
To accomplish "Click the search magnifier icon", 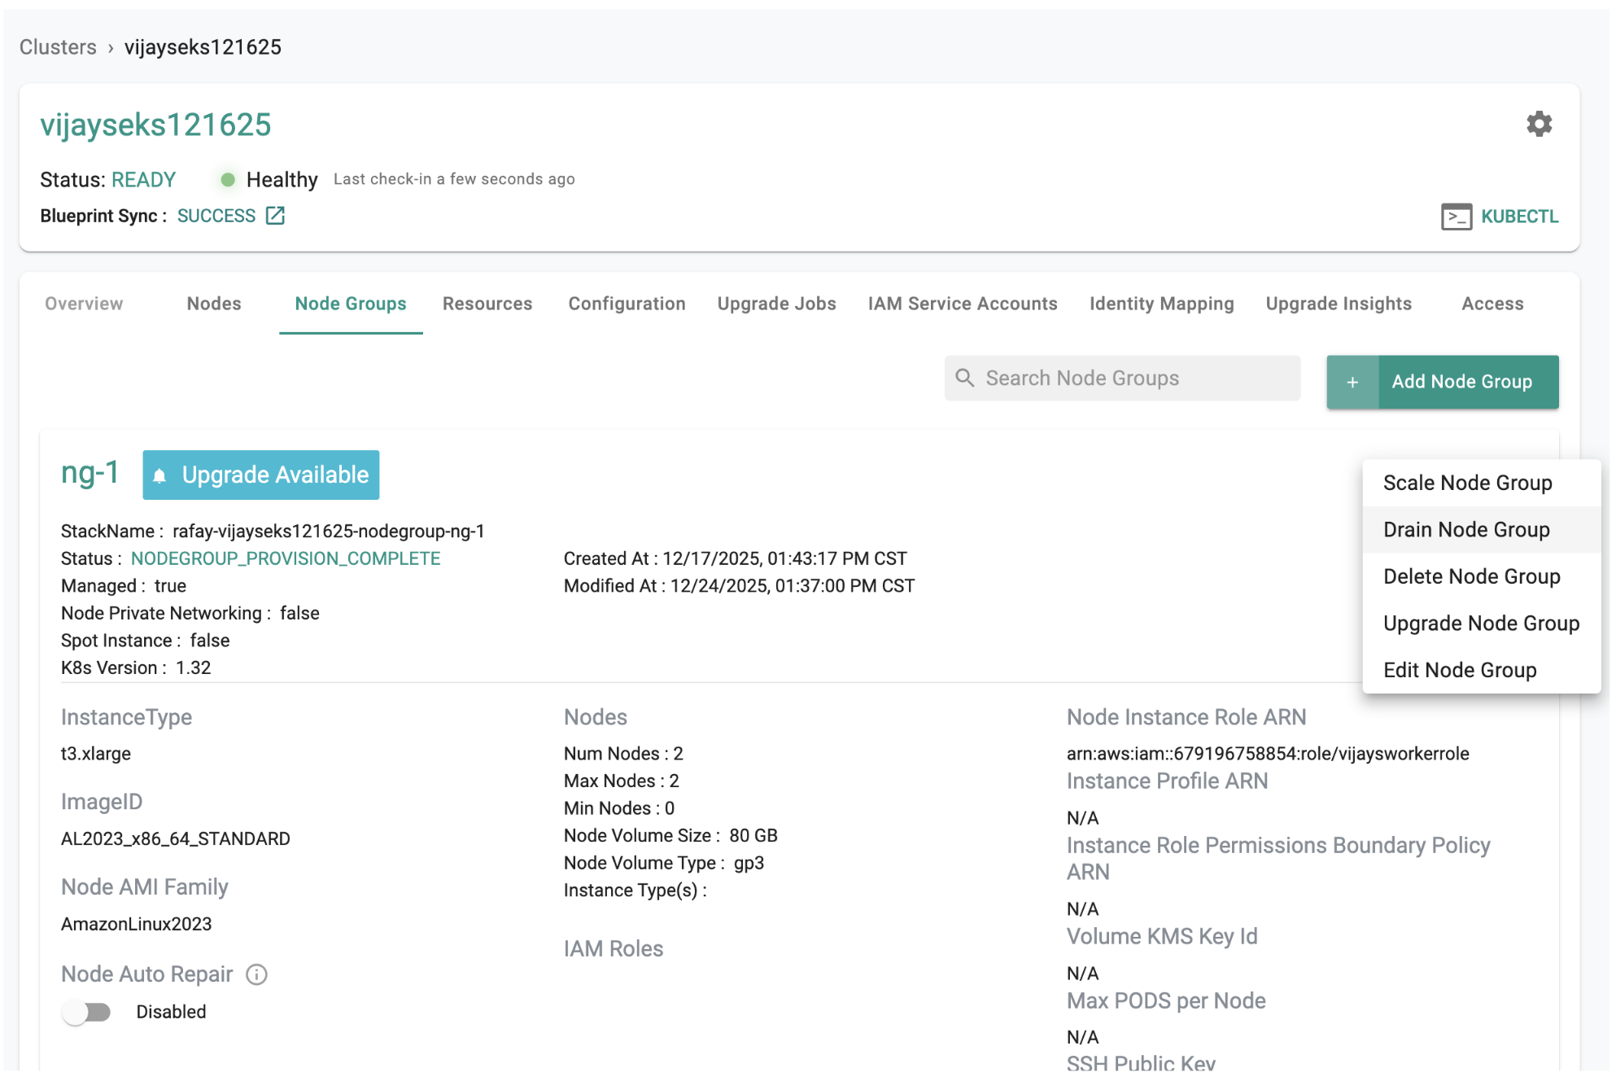I will pos(964,378).
